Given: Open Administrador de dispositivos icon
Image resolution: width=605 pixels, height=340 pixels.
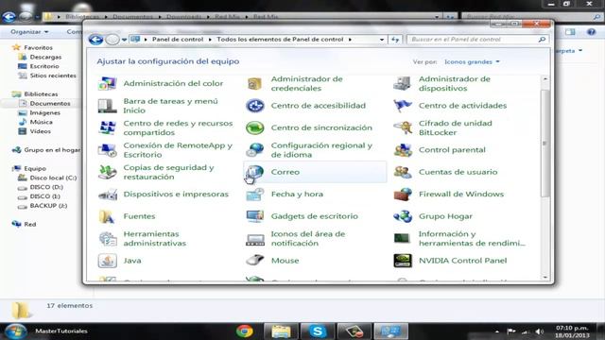Looking at the screenshot, I should coord(403,83).
